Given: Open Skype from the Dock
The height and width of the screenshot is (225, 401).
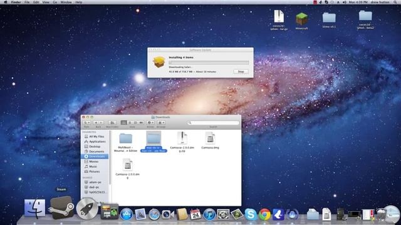Looking at the screenshot, I should 251,214.
